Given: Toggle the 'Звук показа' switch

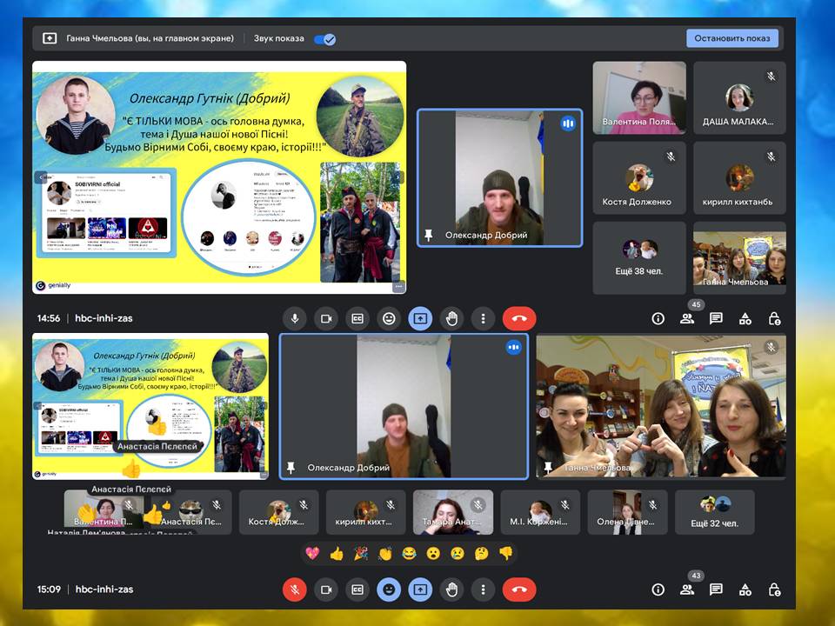Looking at the screenshot, I should point(324,39).
